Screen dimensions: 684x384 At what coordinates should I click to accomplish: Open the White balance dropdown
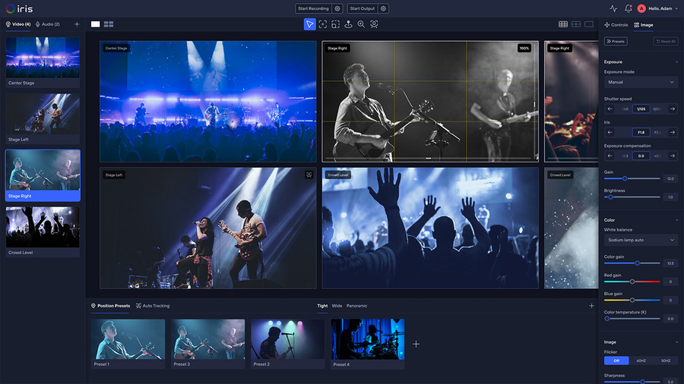[x=641, y=240]
